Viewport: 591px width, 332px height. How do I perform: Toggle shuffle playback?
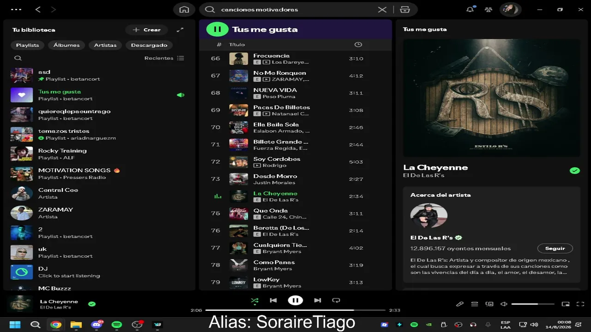254,300
